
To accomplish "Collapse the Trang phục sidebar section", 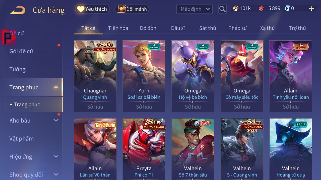I will click(56, 87).
